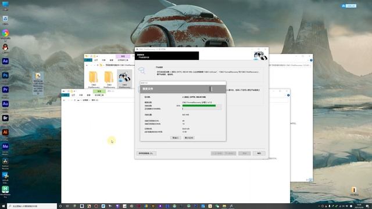Open the Recycle Bin desktop icon
The image size is (372, 209).
(5, 20)
